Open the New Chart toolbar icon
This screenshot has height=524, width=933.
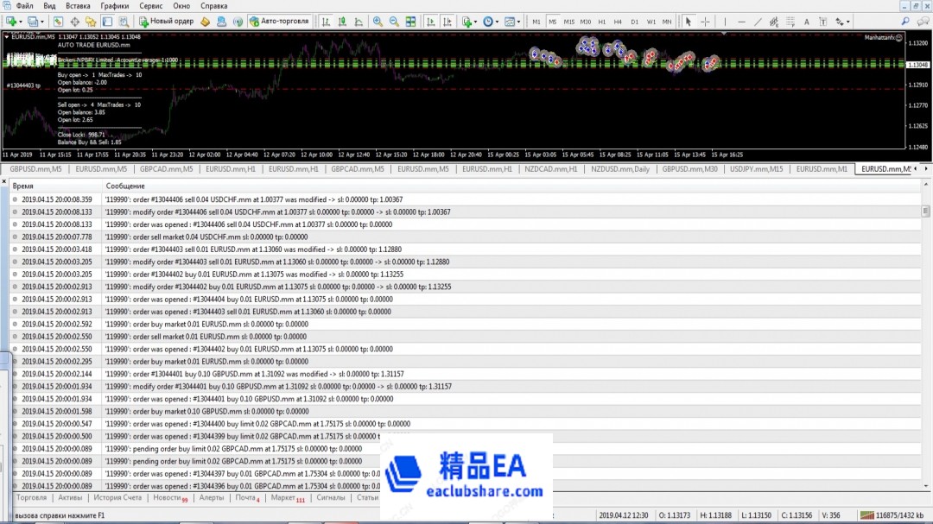tap(10, 22)
